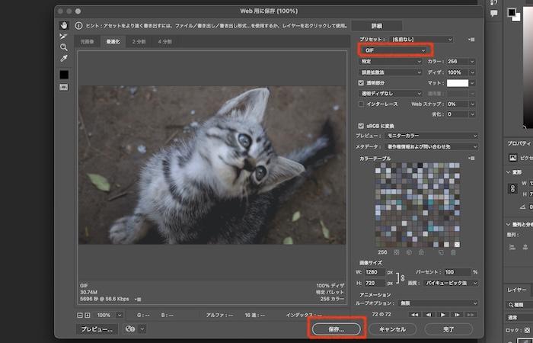Select the Slice Select tool
533x343 pixels.
(x=64, y=36)
